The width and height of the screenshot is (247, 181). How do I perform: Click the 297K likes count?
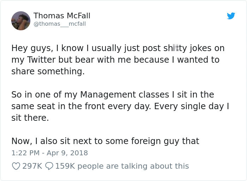point(32,166)
